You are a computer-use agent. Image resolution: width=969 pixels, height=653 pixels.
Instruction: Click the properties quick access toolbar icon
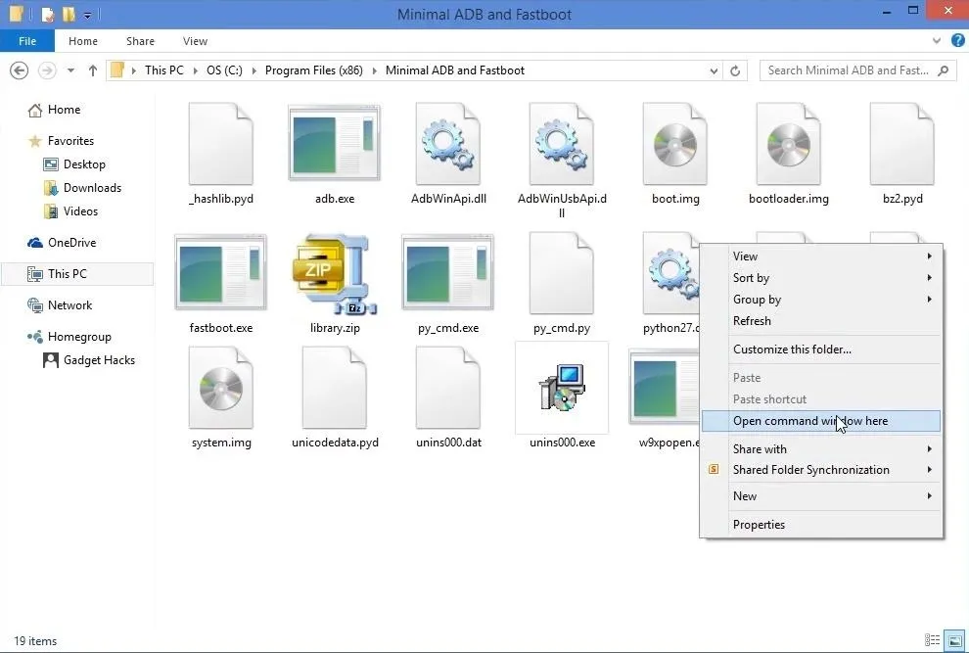(x=48, y=14)
